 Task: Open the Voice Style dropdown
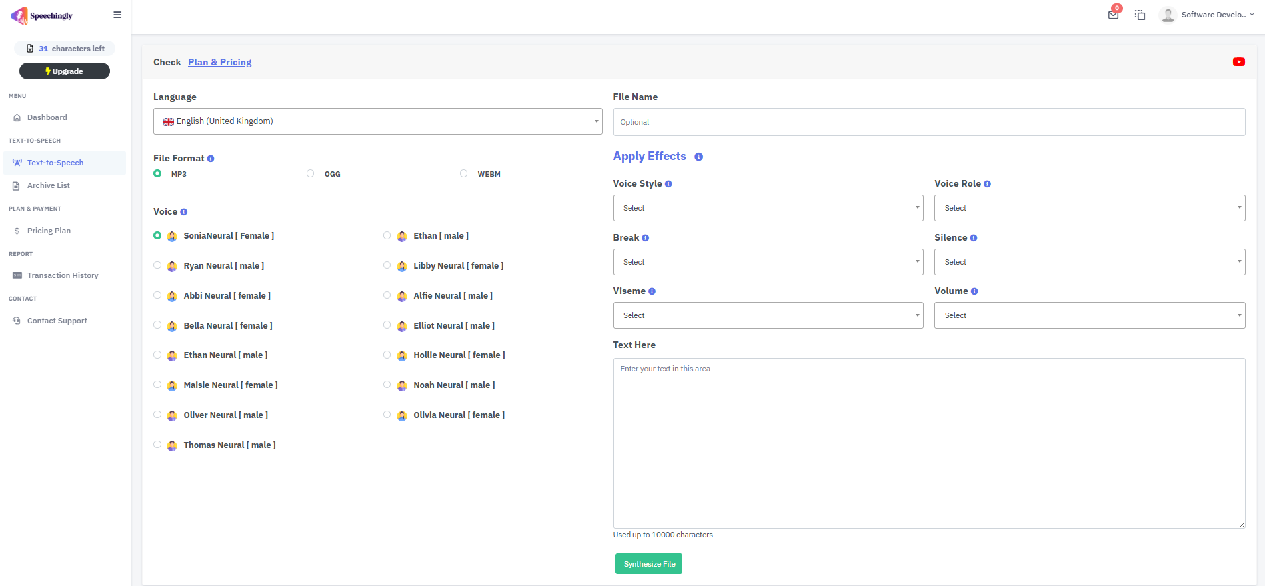[768, 208]
